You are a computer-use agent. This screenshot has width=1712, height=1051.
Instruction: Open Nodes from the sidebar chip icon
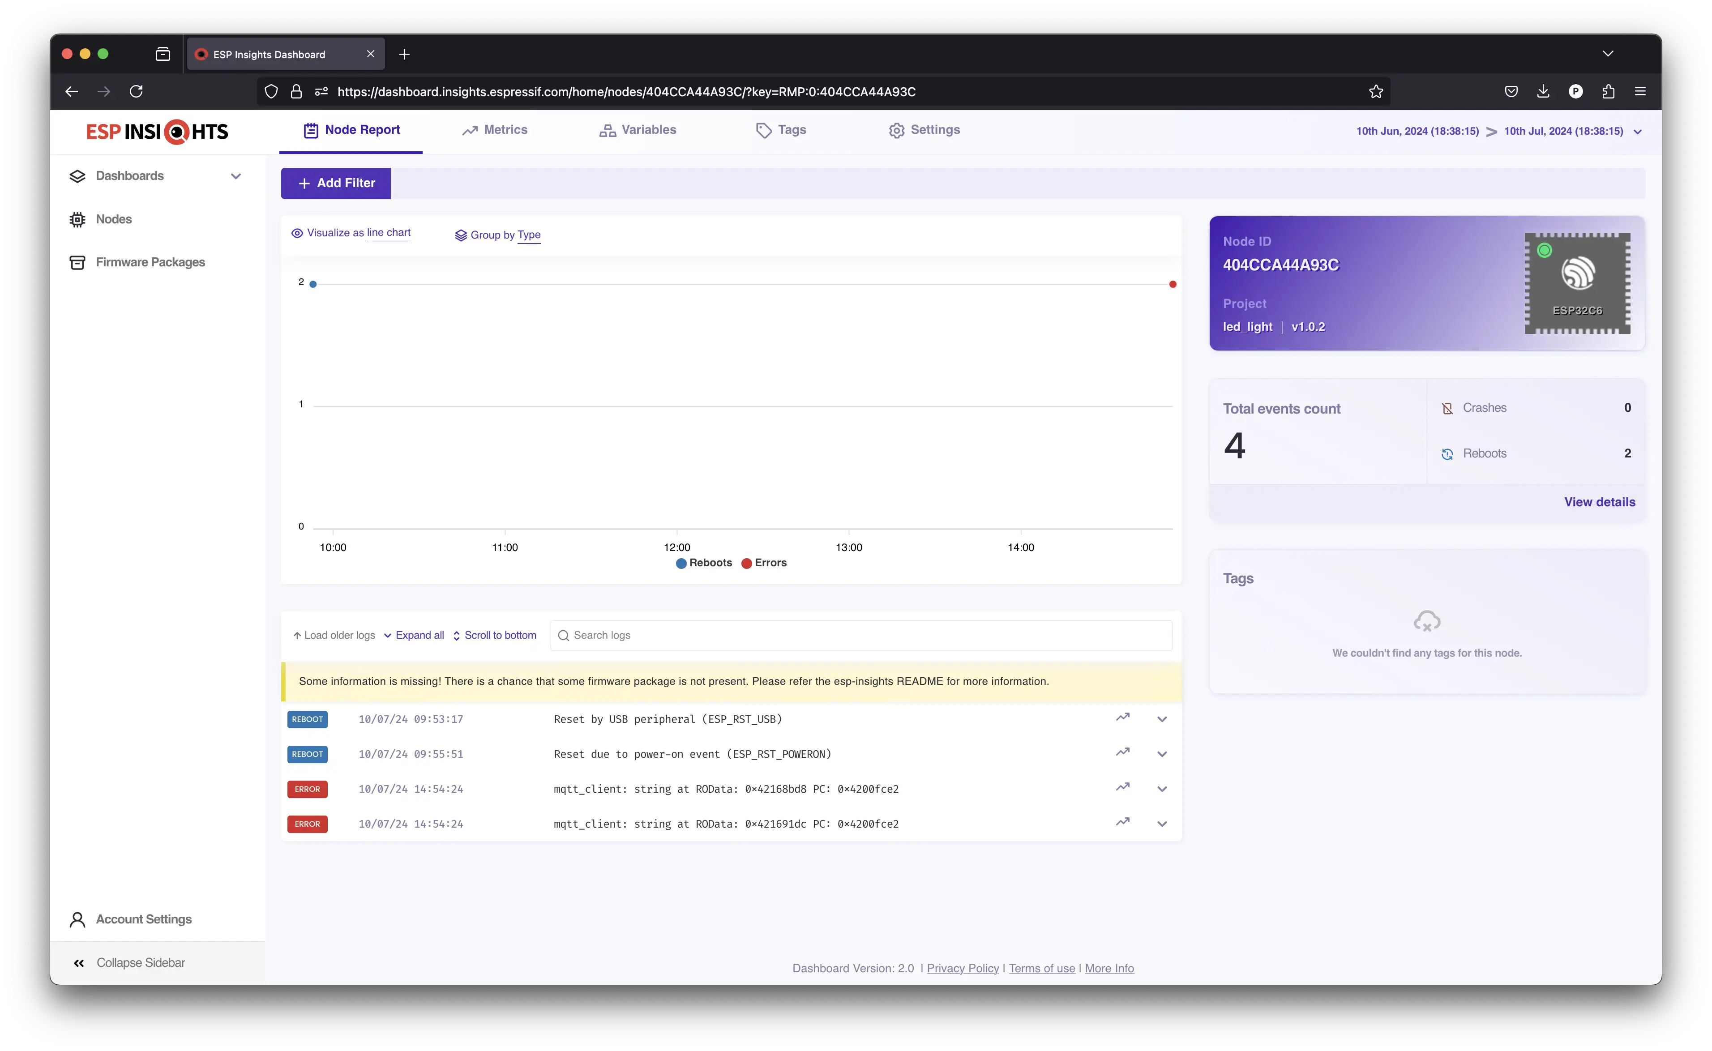point(77,220)
